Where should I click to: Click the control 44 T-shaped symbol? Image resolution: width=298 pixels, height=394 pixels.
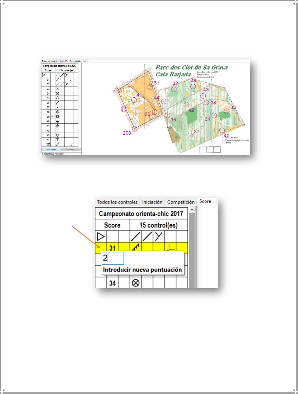(58, 140)
